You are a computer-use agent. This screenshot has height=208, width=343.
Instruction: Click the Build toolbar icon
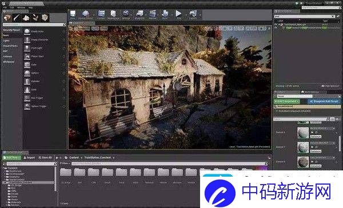coord(165,14)
